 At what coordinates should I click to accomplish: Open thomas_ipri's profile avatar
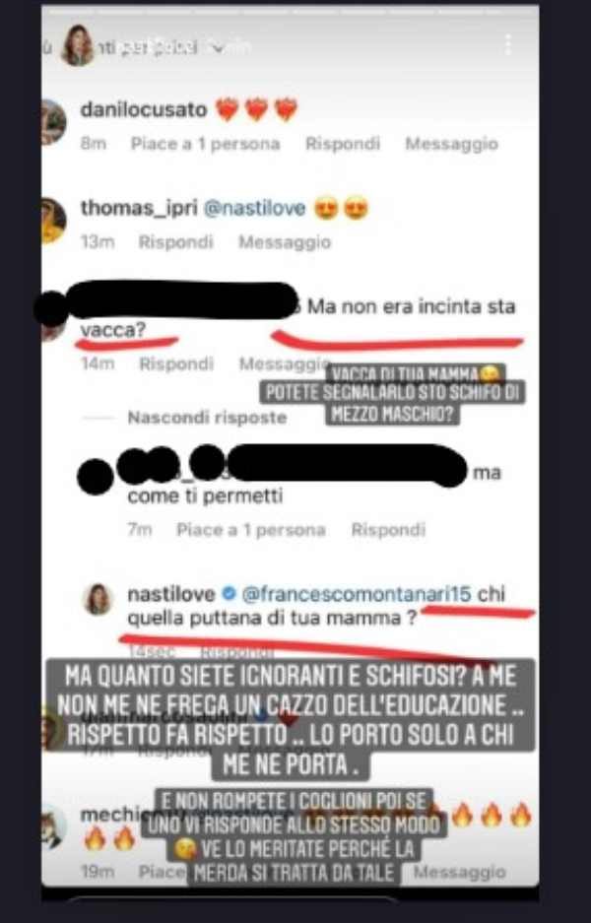(x=53, y=221)
